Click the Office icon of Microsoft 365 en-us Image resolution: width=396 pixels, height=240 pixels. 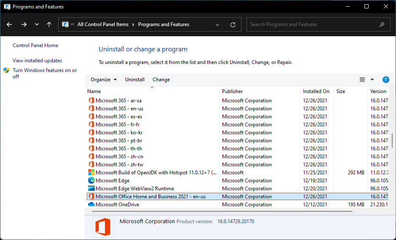pyautogui.click(x=91, y=109)
